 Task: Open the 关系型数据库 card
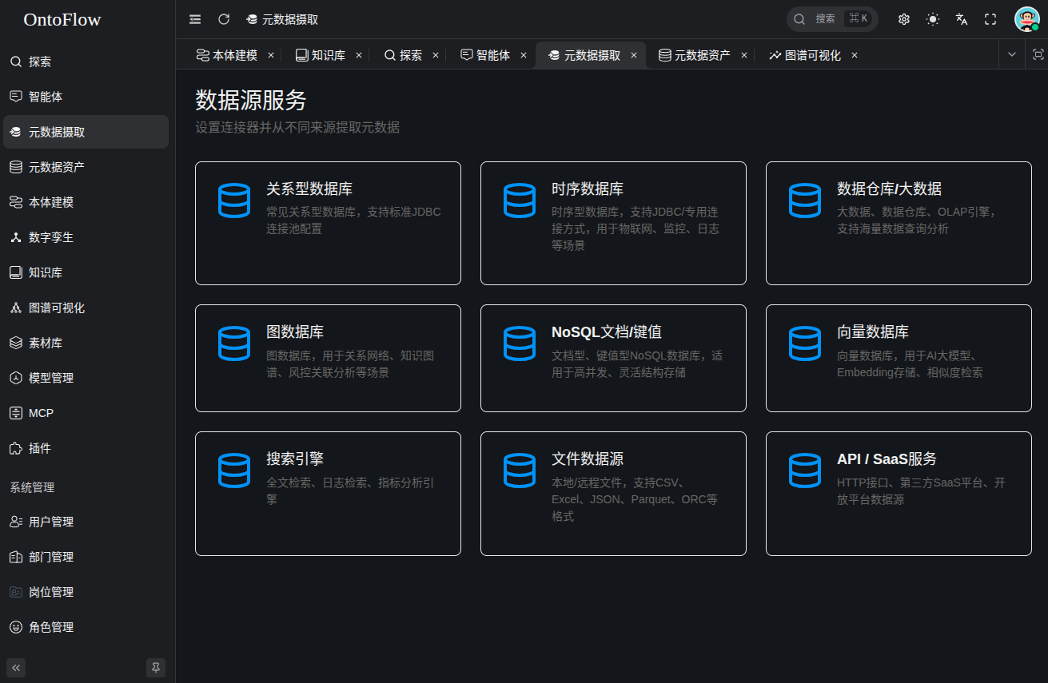point(328,223)
